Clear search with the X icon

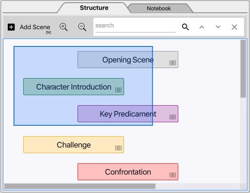(234, 27)
